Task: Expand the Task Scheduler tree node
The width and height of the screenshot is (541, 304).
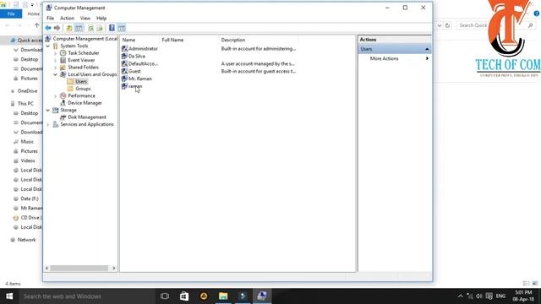Action: pyautogui.click(x=55, y=53)
